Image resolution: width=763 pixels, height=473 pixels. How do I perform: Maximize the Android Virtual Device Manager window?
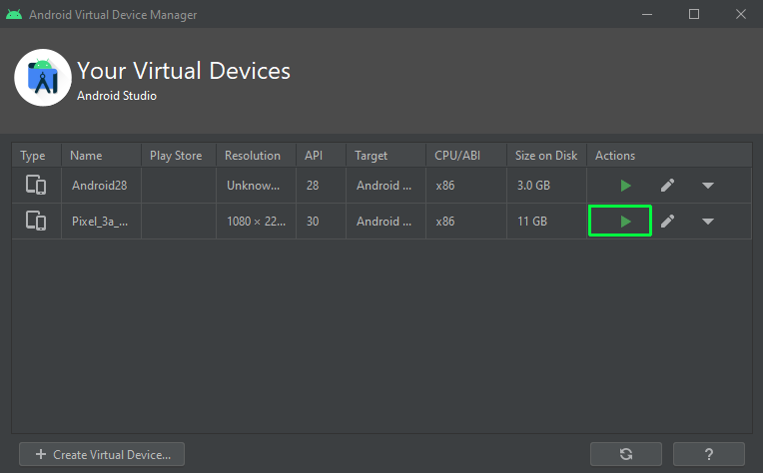[x=694, y=15]
